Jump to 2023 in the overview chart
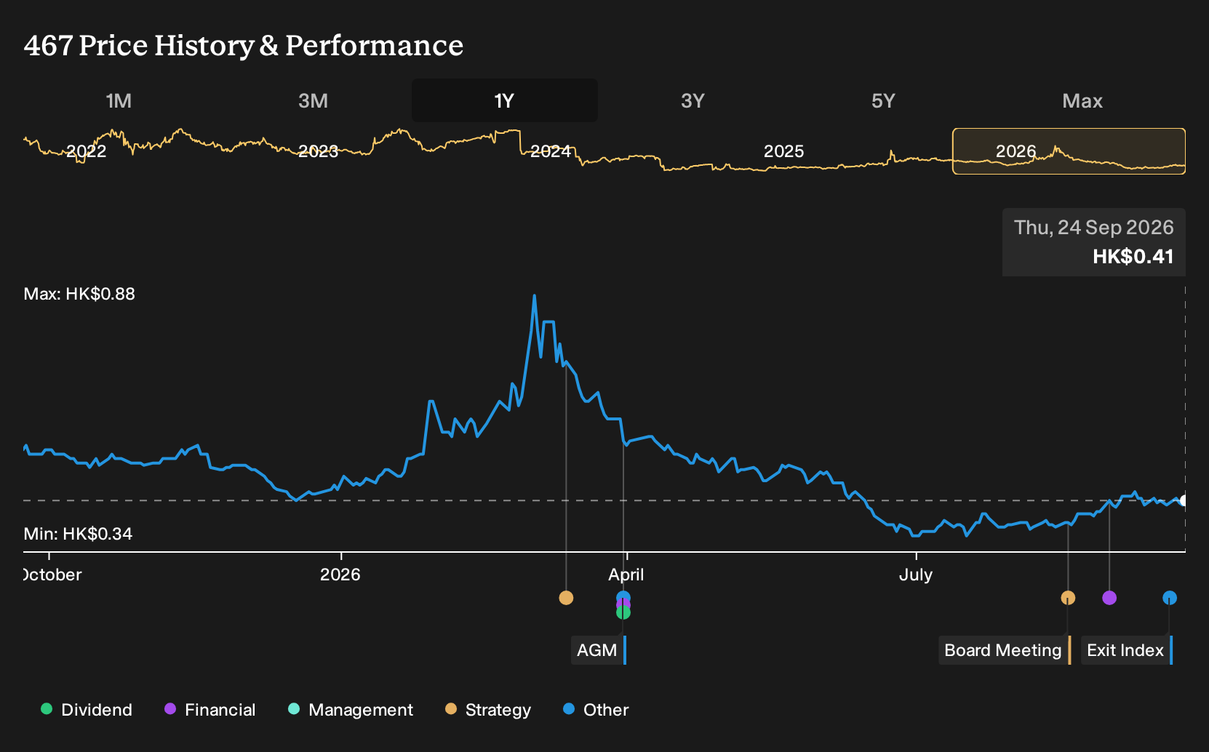 coord(319,151)
